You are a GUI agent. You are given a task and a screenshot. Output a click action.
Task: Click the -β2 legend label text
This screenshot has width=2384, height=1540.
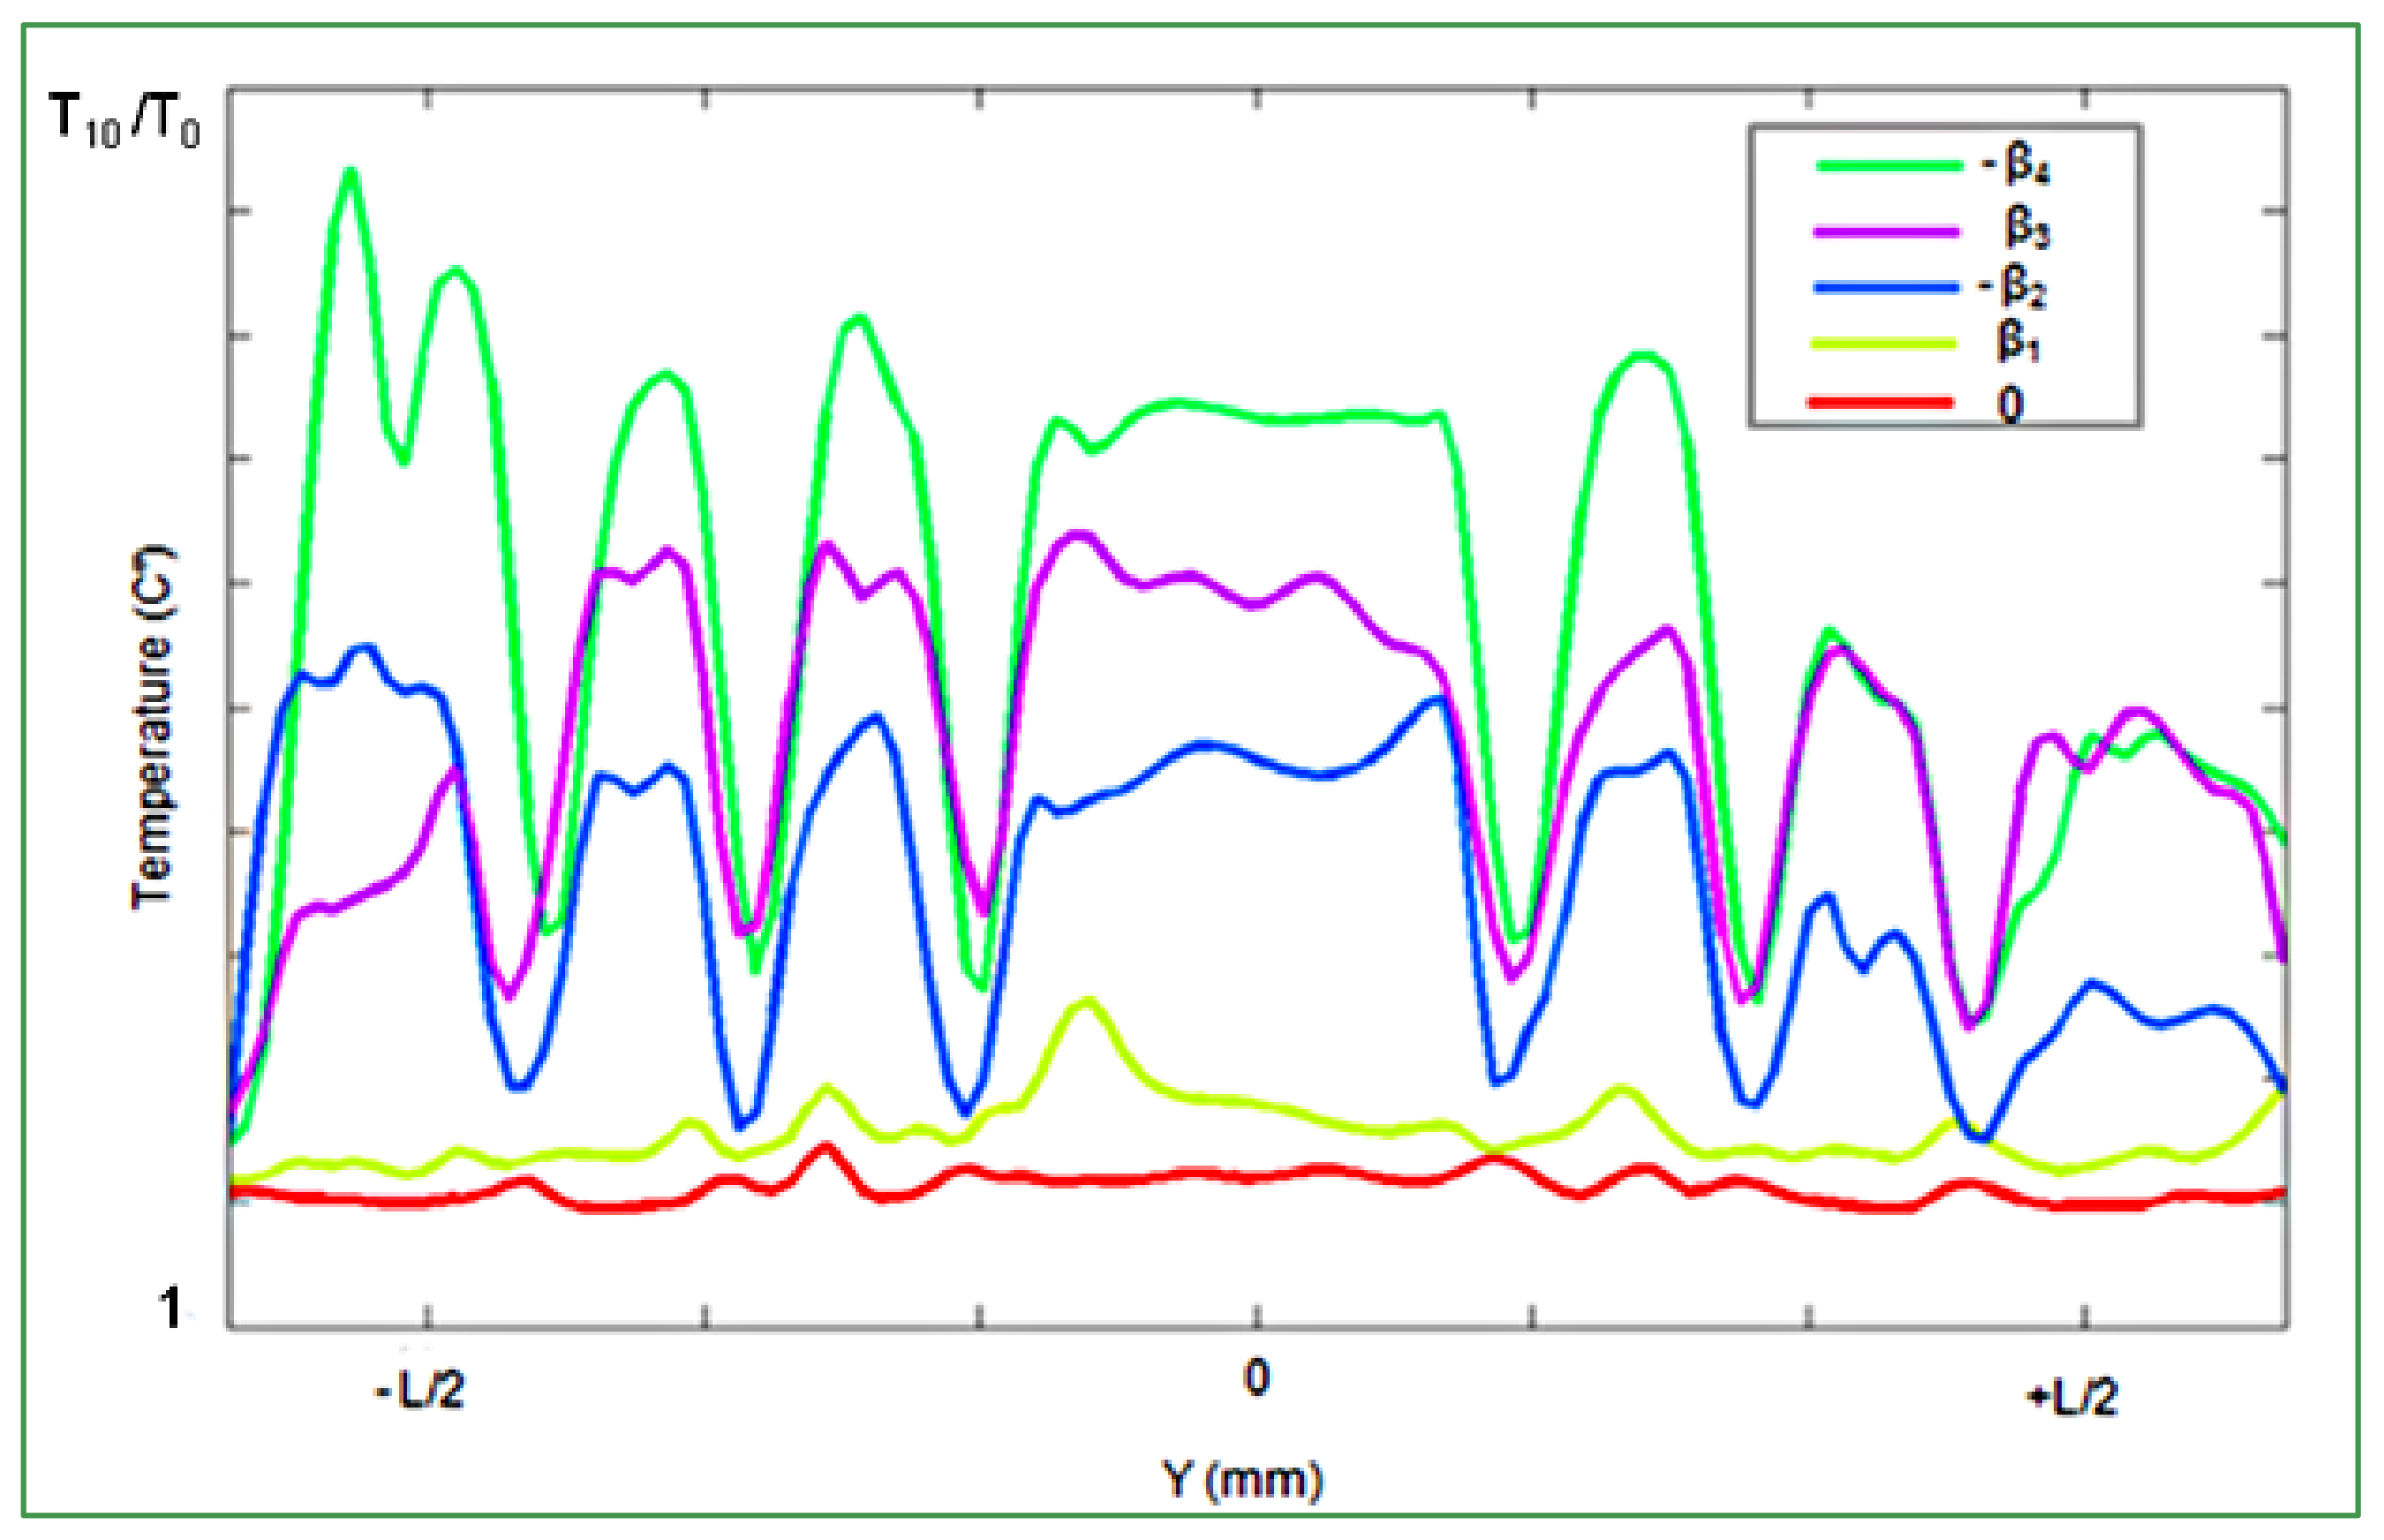(x=2014, y=288)
